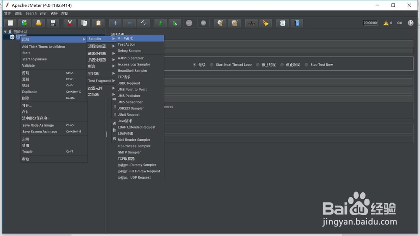420x236 pixels.
Task: Open Search with binoculars icon
Action: 251,23
